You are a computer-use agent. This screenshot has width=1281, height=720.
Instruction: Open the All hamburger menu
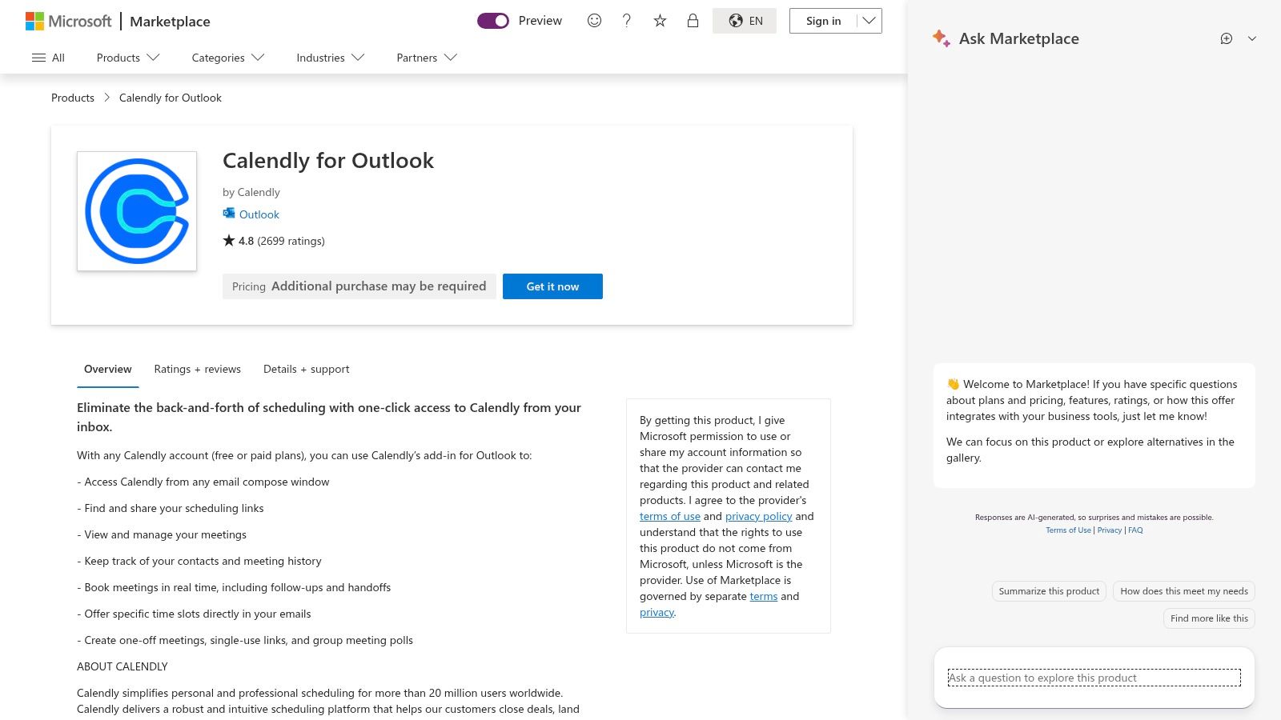(48, 58)
